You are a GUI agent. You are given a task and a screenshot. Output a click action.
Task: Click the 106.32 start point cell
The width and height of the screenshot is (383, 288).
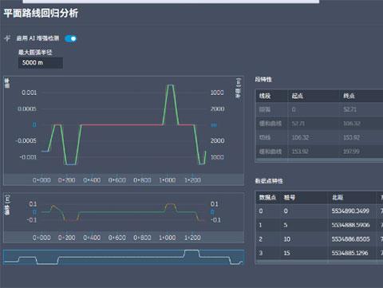point(300,137)
